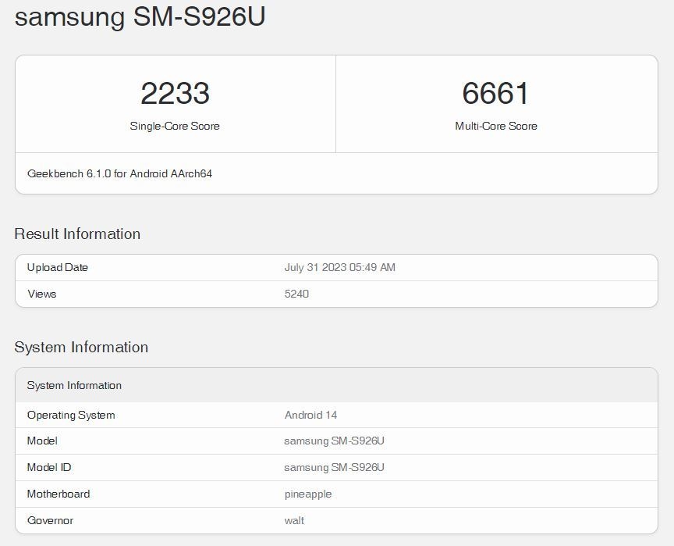
Task: Click the Views row label
Action: click(x=41, y=294)
